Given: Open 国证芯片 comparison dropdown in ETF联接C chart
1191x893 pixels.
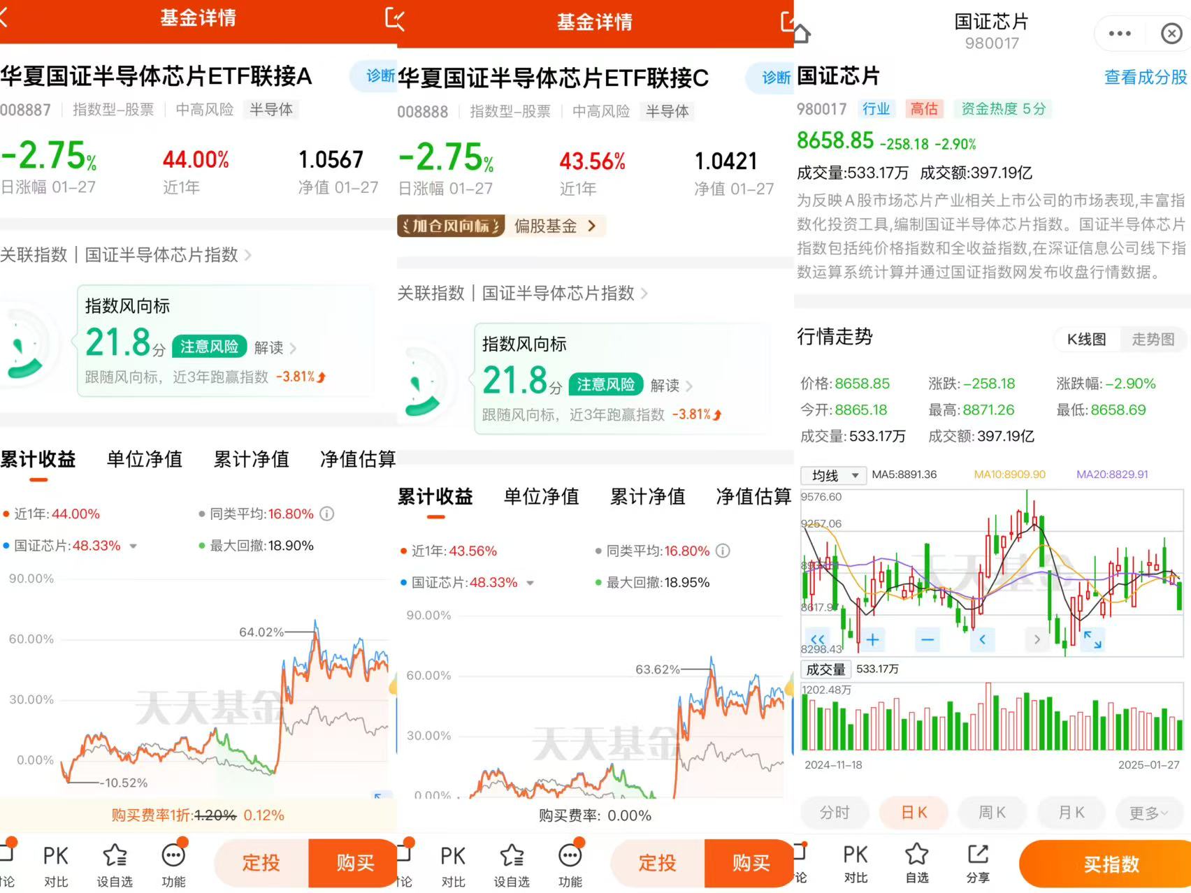Looking at the screenshot, I should click(530, 583).
